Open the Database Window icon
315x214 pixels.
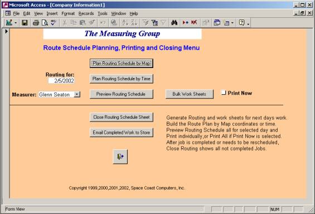pyautogui.click(x=217, y=23)
